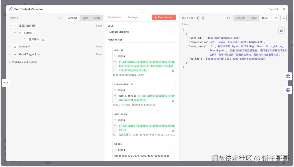Screen dimensions: 294x167
Task: Edit the user_id field name
Action: point(144,50)
